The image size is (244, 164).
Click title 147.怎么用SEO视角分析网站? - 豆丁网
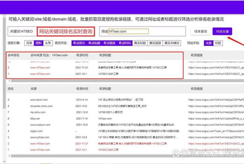[x=121, y=100]
